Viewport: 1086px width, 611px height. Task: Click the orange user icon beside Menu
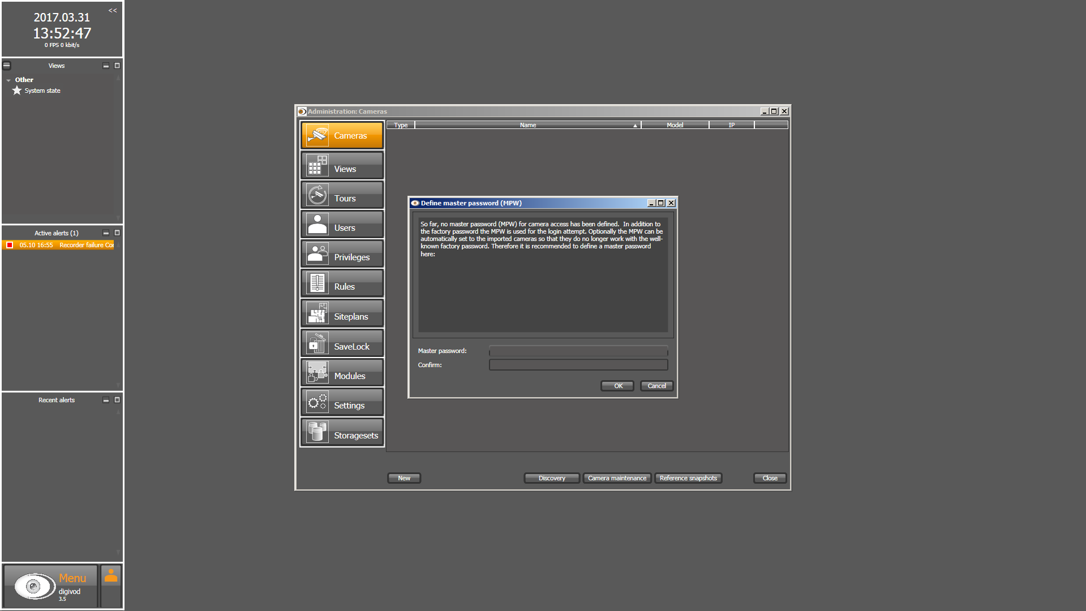(x=111, y=576)
